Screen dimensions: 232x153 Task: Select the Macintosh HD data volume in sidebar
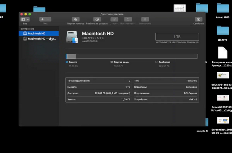(42, 39)
